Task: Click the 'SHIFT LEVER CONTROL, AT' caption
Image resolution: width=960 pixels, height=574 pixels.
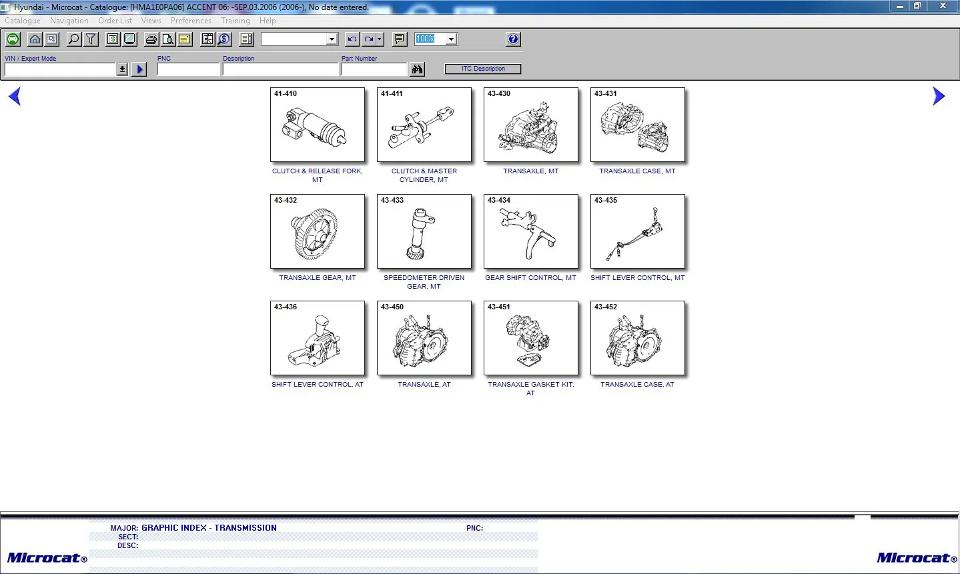Action: click(x=318, y=385)
